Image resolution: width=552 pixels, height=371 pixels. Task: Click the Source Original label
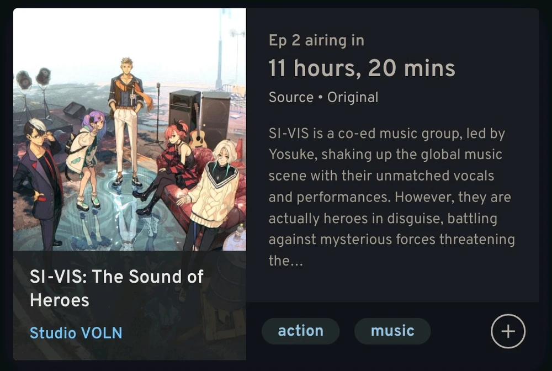pos(323,97)
